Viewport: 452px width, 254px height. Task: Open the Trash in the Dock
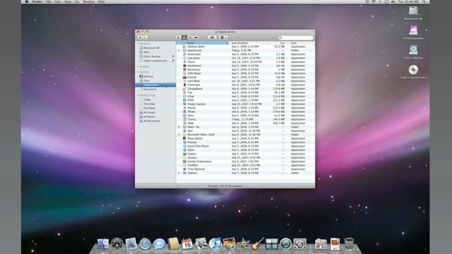(349, 244)
